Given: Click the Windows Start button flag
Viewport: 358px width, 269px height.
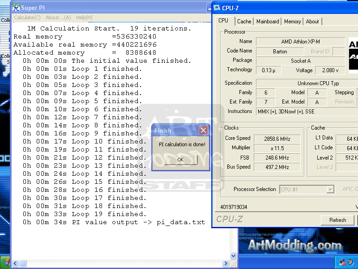Looking at the screenshot, I should pos(6,262).
